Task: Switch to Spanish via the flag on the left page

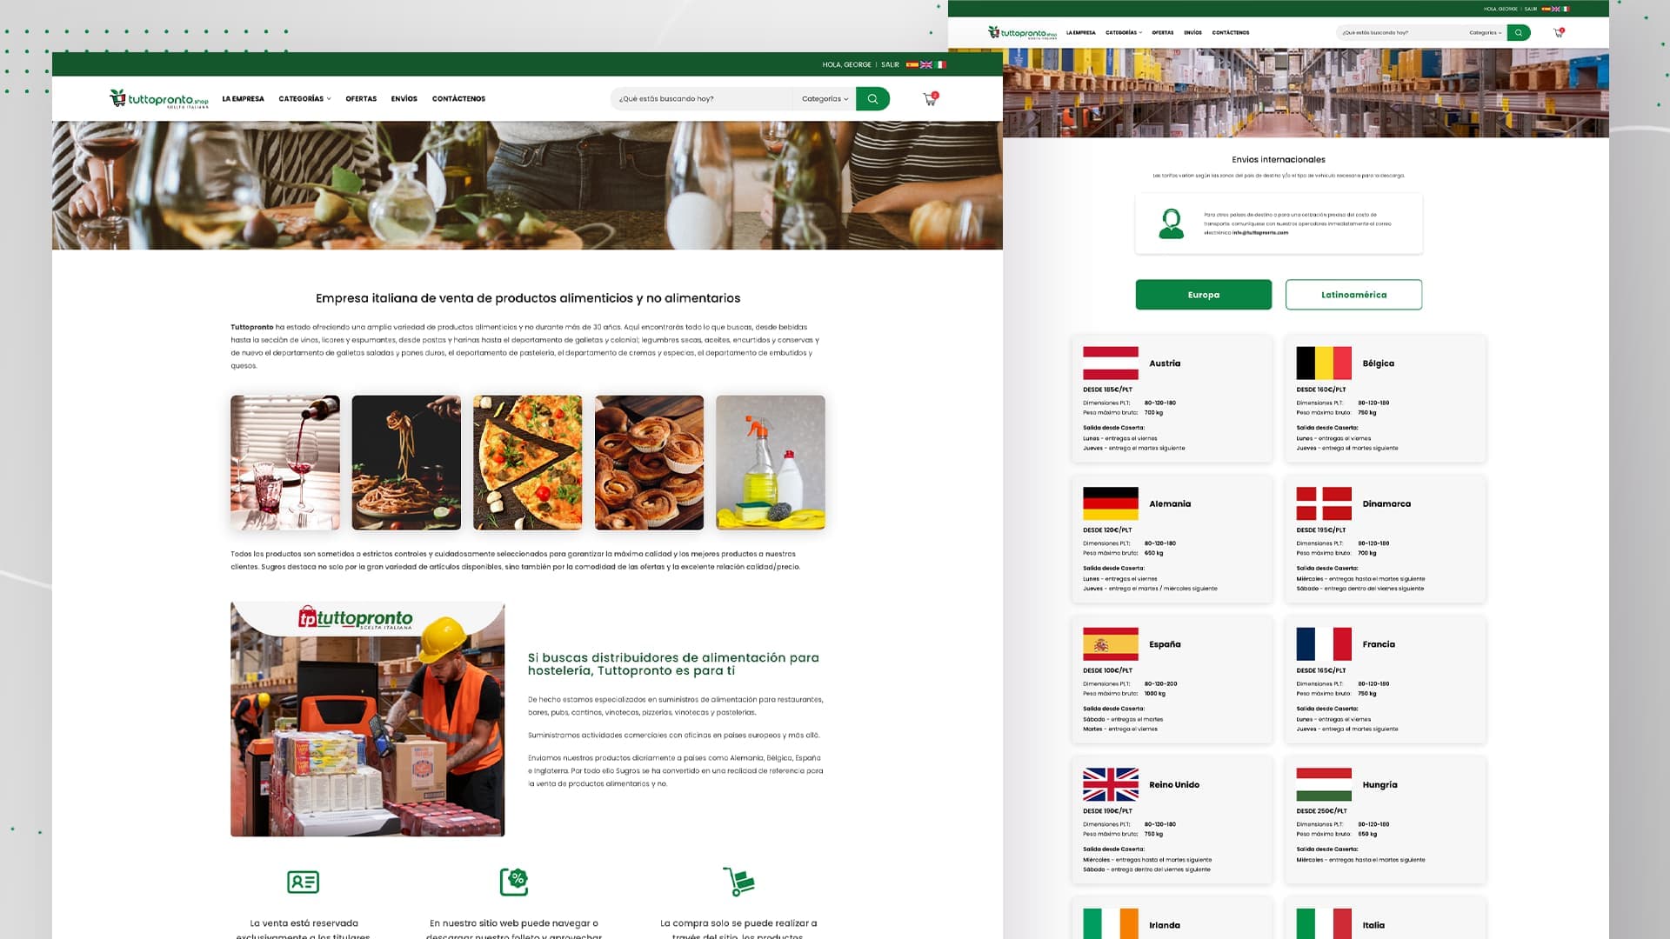Action: click(912, 64)
